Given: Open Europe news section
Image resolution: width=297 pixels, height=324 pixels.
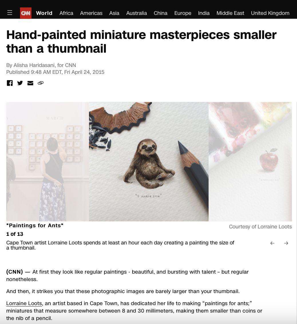Looking at the screenshot, I should click(183, 13).
